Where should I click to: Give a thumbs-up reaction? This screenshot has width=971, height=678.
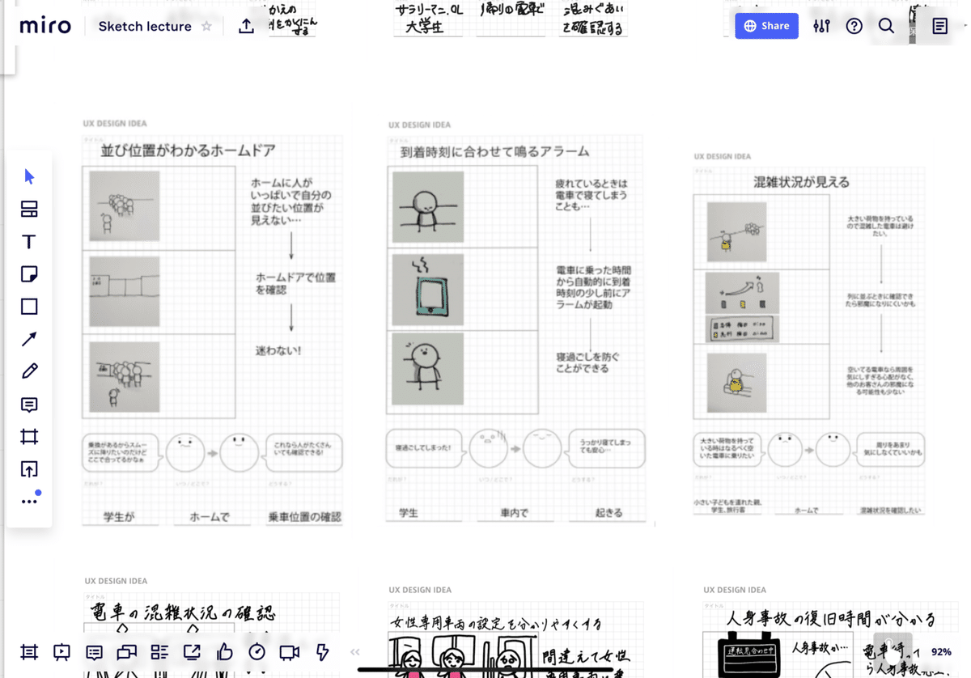click(x=223, y=652)
